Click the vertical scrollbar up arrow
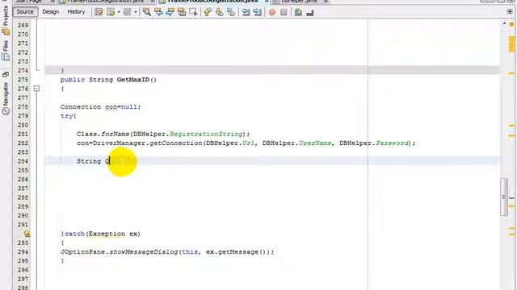 click(504, 23)
